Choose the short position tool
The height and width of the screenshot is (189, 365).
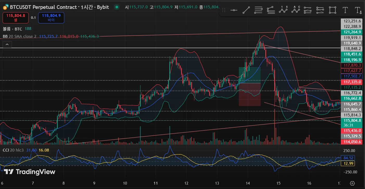(320, 10)
